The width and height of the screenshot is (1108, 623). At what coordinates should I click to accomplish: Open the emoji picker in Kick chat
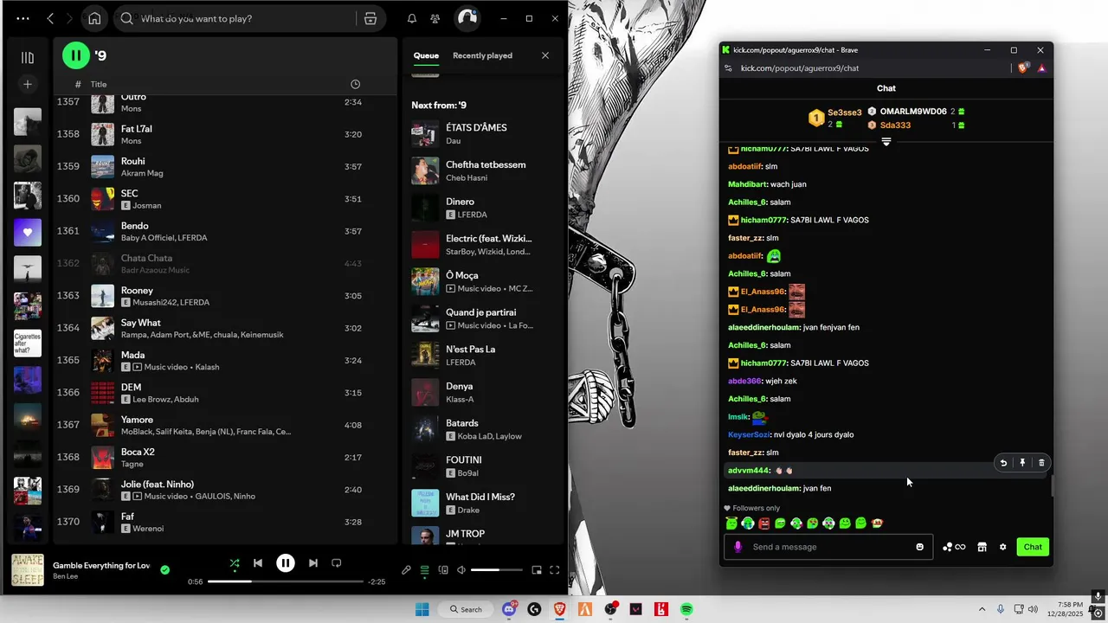pyautogui.click(x=919, y=547)
